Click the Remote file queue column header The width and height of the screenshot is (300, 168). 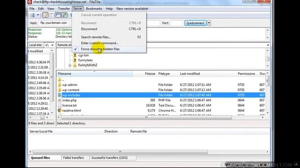[x=139, y=132]
